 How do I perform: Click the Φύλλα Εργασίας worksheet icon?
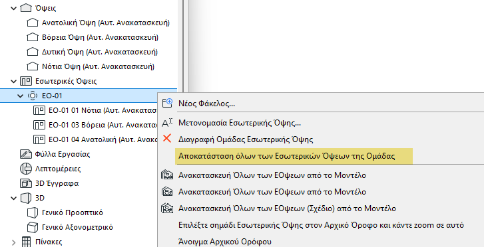pos(26,154)
